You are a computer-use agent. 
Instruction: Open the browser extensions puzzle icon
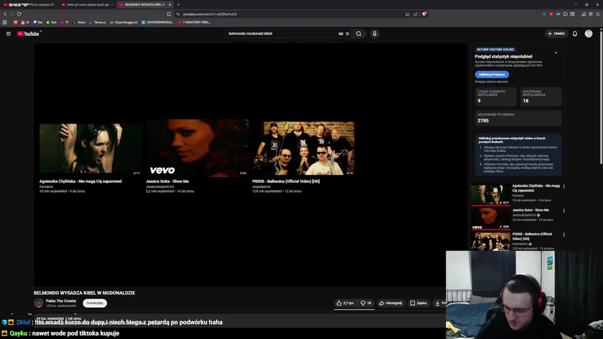[565, 14]
